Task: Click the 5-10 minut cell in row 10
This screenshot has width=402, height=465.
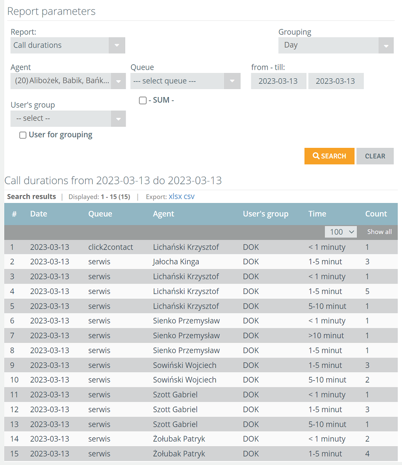Action: coord(327,380)
